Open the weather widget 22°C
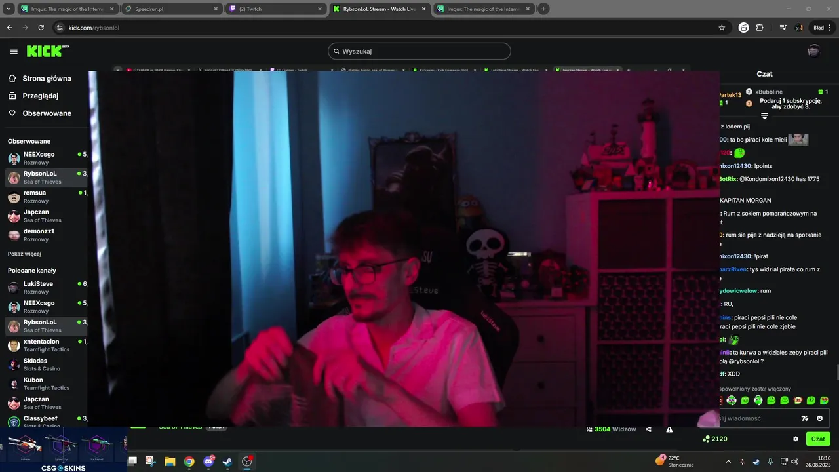 [674, 462]
